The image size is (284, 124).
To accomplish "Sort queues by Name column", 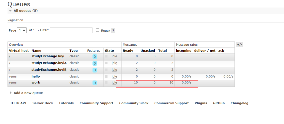I will click(36, 51).
